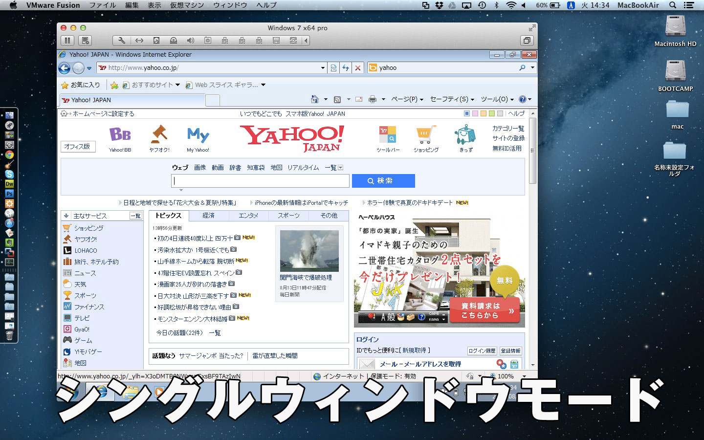The height and width of the screenshot is (440, 704).
Task: Add to favorites bar using the star-plus icon
Action: point(114,85)
